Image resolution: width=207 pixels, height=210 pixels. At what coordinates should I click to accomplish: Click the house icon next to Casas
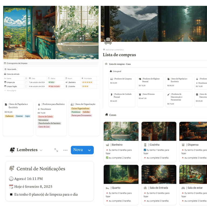pos(106,115)
